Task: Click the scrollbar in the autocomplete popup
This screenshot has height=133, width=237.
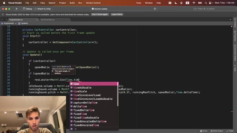Action: [x=118, y=94]
